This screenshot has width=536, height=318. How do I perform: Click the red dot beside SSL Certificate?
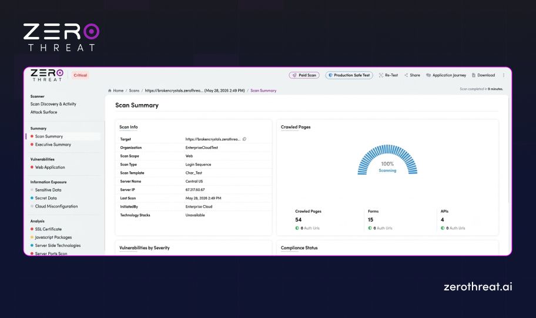[x=32, y=229]
